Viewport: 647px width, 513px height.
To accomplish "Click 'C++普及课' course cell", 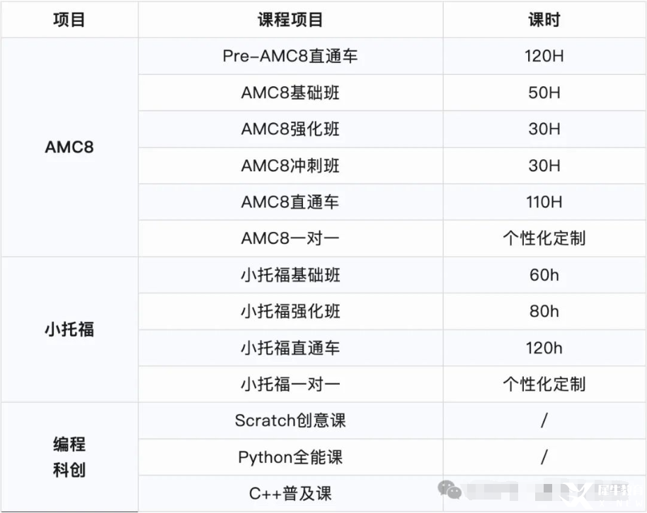I will click(290, 494).
